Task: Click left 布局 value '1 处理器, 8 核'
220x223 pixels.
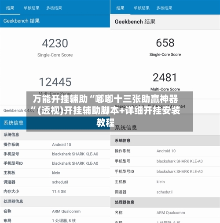Action: (64, 220)
